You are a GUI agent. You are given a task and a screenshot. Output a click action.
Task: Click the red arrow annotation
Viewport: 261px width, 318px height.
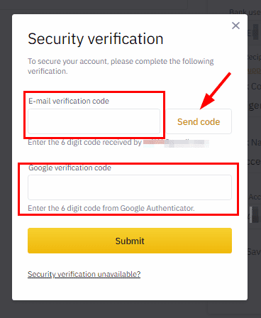click(x=216, y=91)
